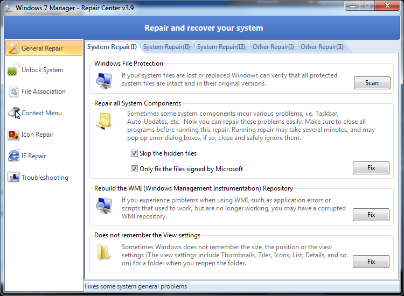Viewport: 404px width, 296px height.
Task: Click 'Fixes some system general problems' status text
Action: pyautogui.click(x=136, y=286)
